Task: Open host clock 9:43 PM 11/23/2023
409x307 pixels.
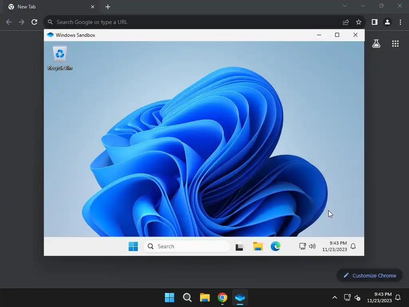Action: (x=379, y=297)
